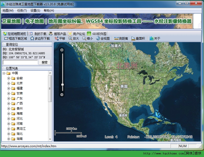Click the 加拿大 label on the map
This screenshot has height=157, width=204.
coord(116,46)
